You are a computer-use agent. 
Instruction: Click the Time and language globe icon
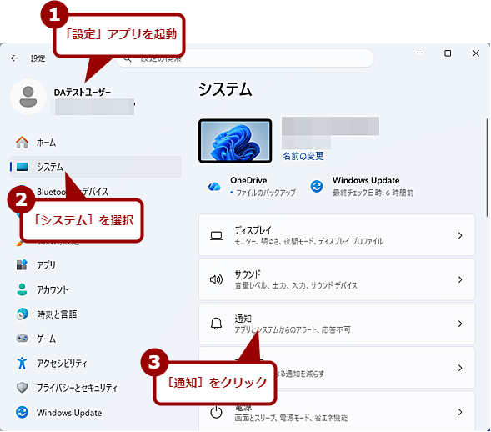click(22, 314)
